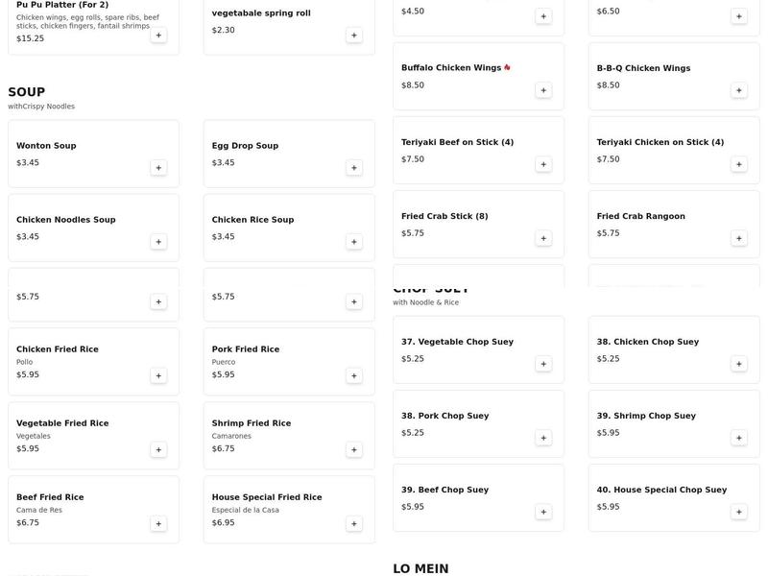Image resolution: width=768 pixels, height=576 pixels.
Task: Add vegetable spring roll to cart
Action: [354, 36]
